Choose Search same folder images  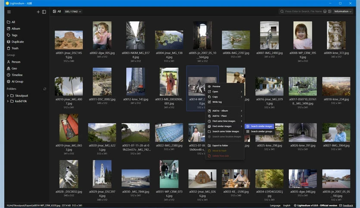(225, 132)
